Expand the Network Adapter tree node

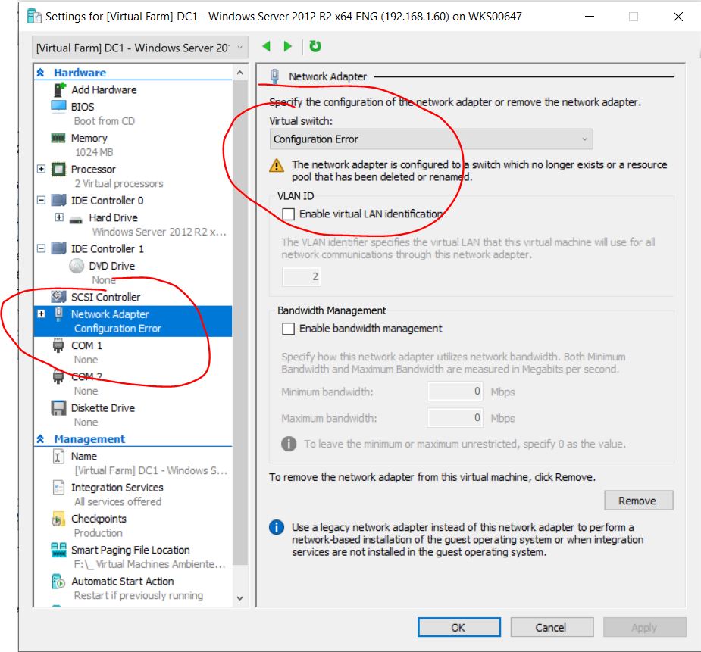(x=41, y=314)
